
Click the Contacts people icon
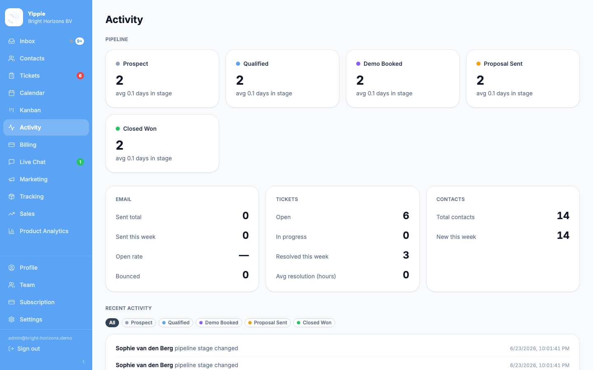click(x=12, y=58)
